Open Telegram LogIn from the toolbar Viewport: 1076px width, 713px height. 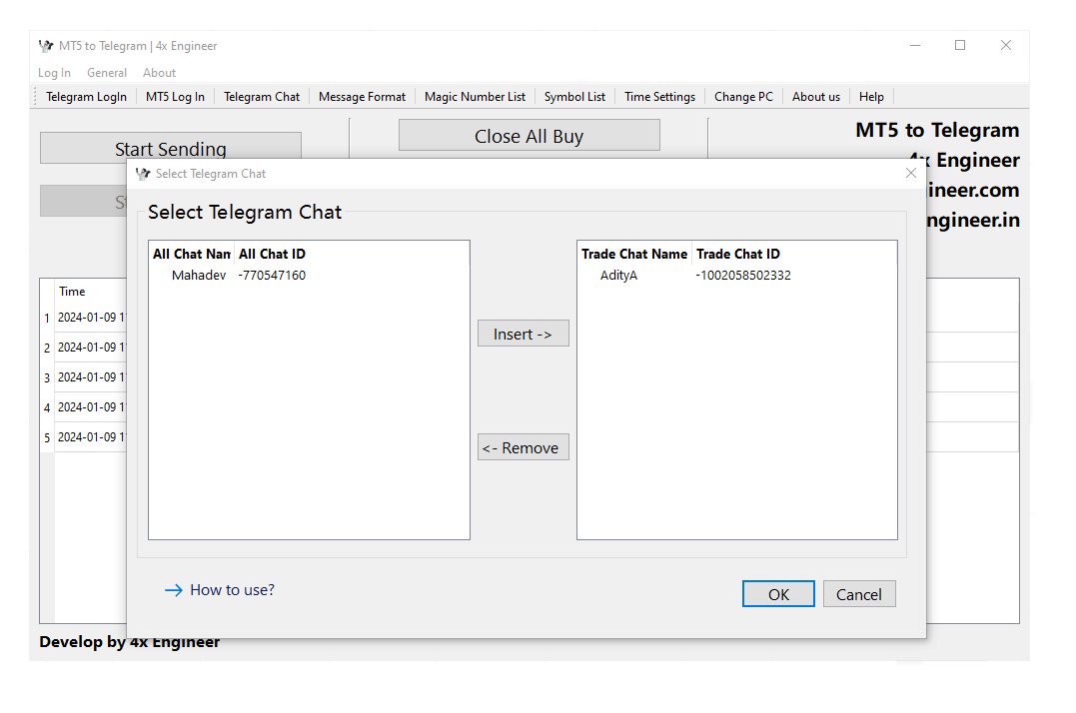pyautogui.click(x=87, y=97)
